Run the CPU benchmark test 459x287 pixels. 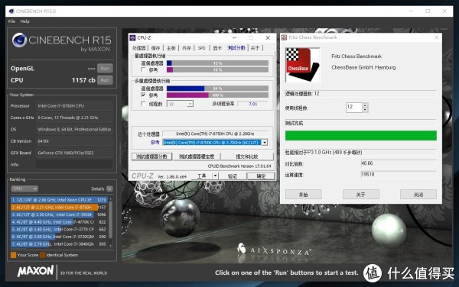click(x=105, y=80)
